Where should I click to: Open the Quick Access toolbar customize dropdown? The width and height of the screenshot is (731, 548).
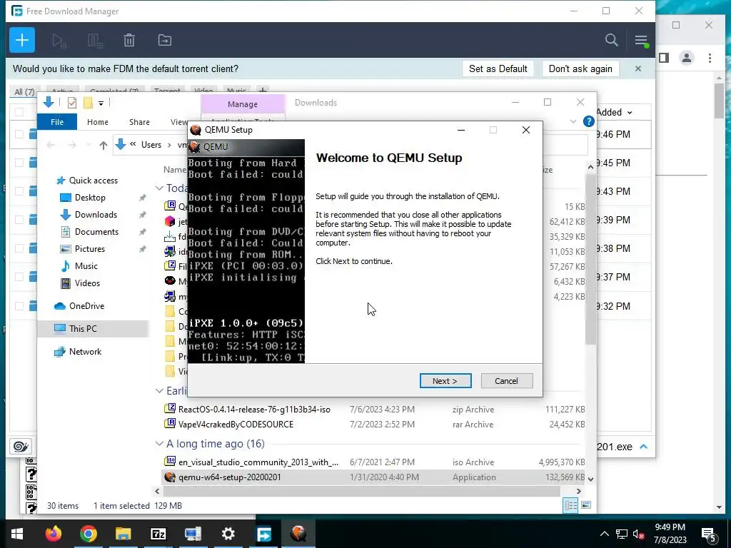click(101, 103)
